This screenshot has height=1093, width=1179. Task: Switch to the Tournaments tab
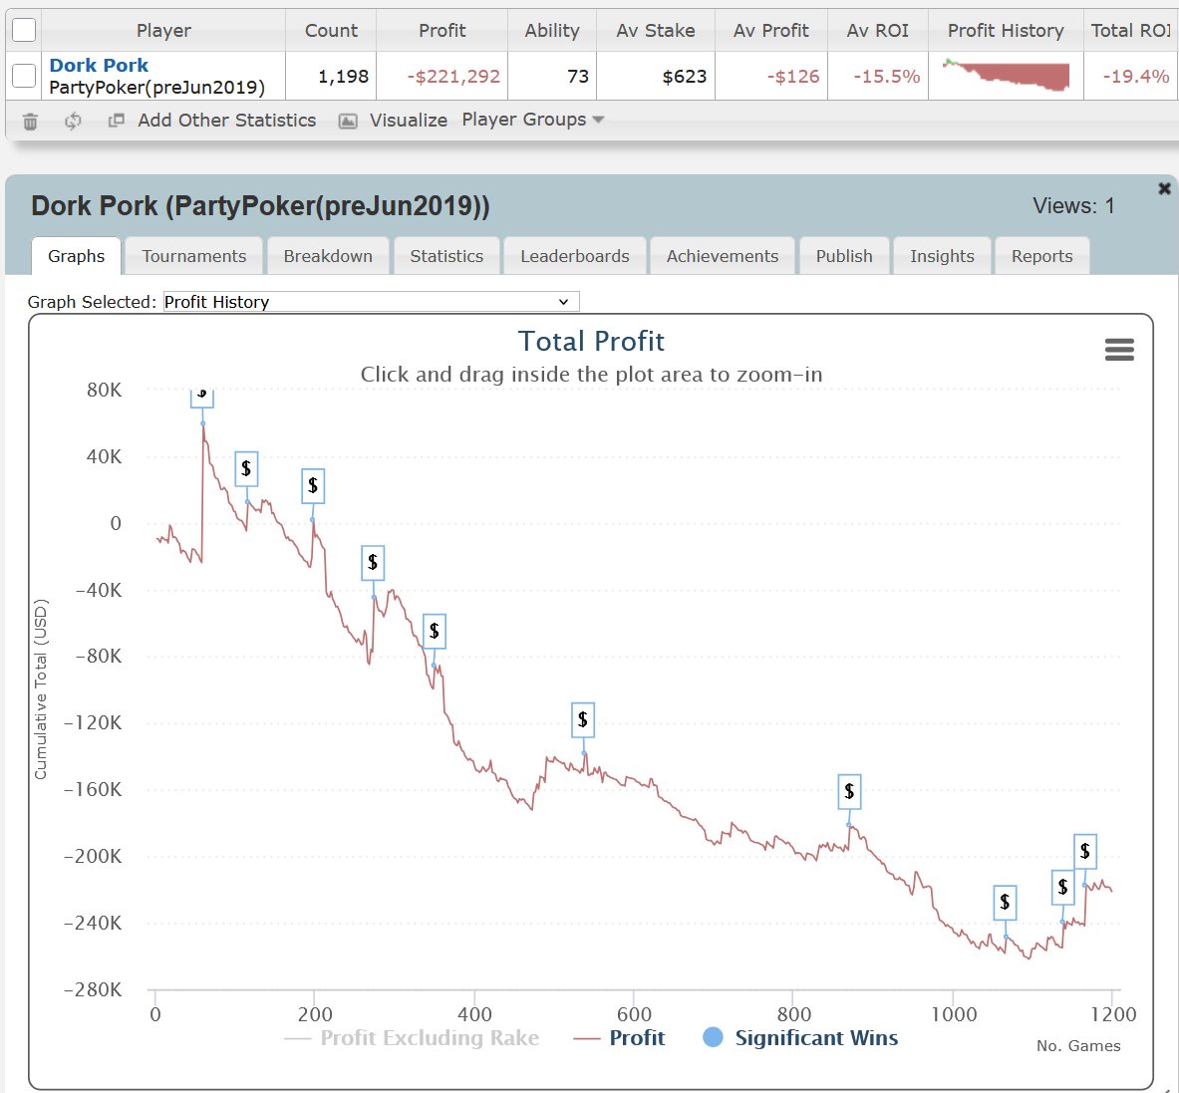click(193, 256)
